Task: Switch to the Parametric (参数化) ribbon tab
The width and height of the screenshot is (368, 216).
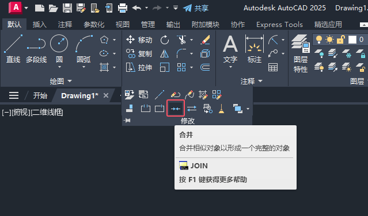Action: (94, 24)
